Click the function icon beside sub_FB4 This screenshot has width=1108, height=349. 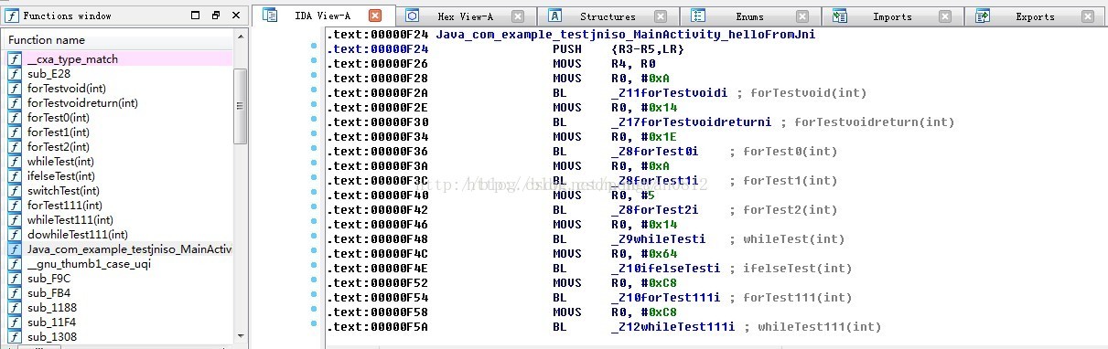click(x=15, y=292)
